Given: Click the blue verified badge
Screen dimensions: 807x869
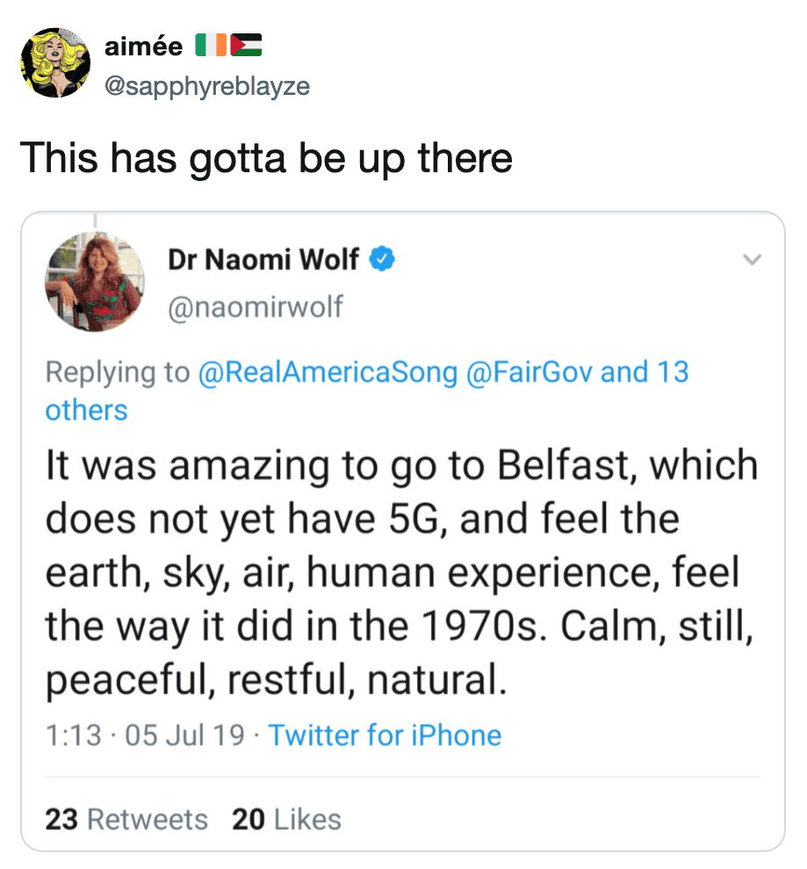Looking at the screenshot, I should click(383, 259).
